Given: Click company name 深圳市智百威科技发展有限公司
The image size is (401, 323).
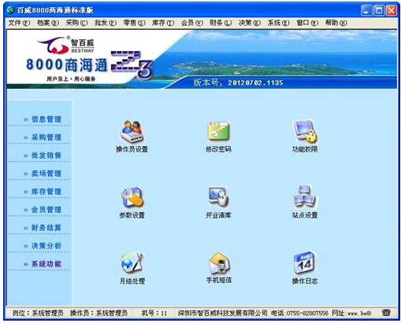Looking at the screenshot, I should click(223, 313).
